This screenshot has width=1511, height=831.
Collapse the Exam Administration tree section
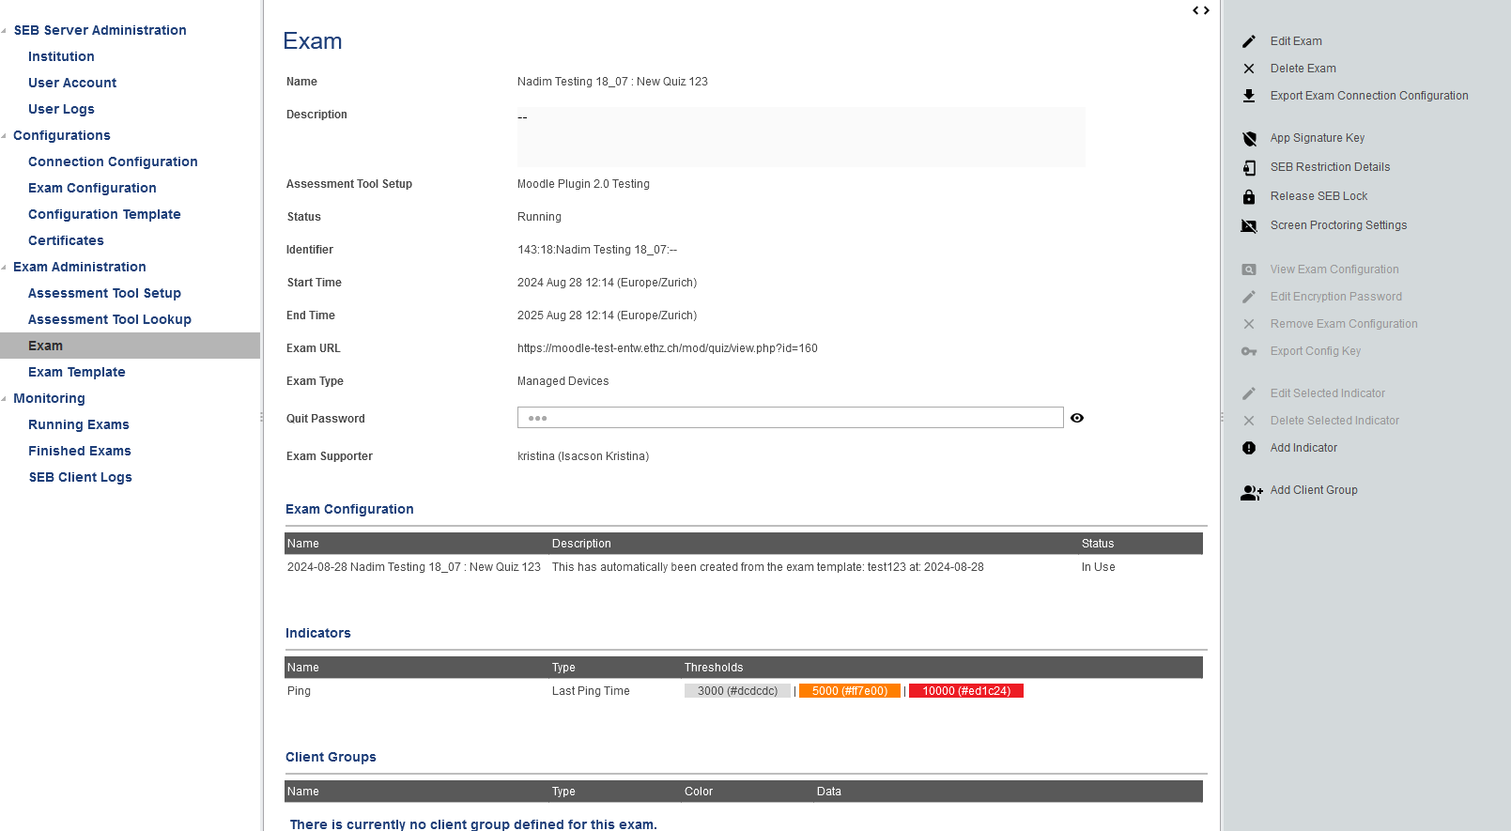point(5,268)
